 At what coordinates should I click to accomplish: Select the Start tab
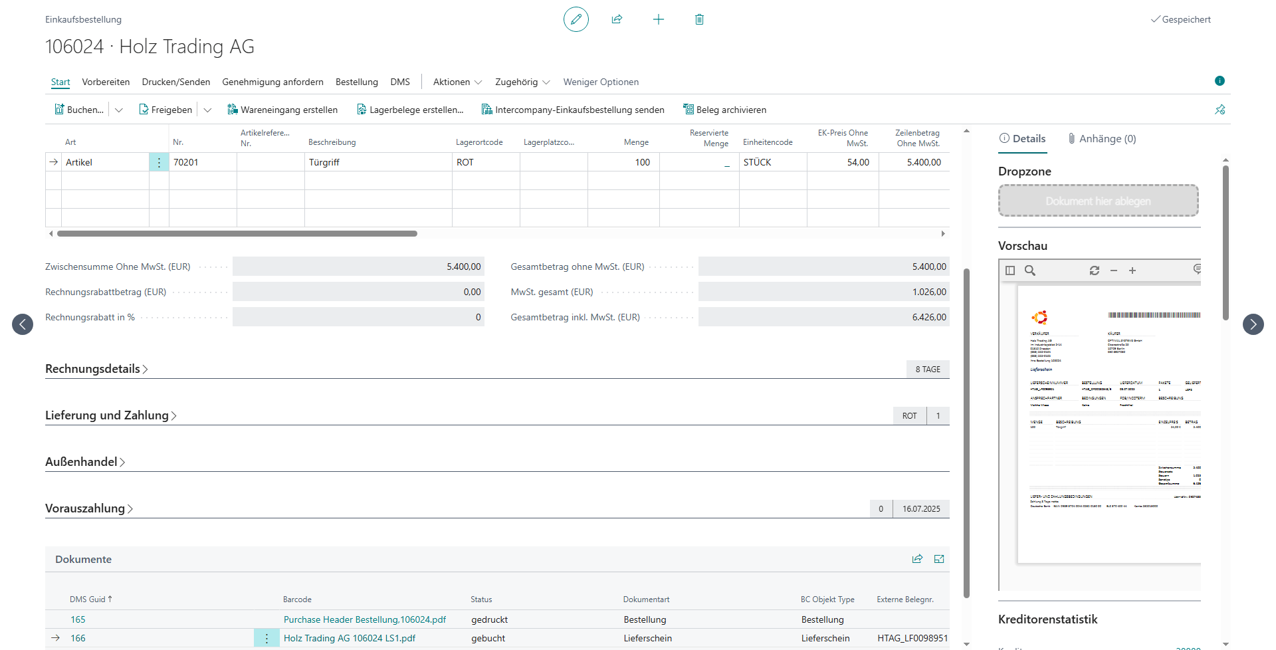pyautogui.click(x=60, y=82)
